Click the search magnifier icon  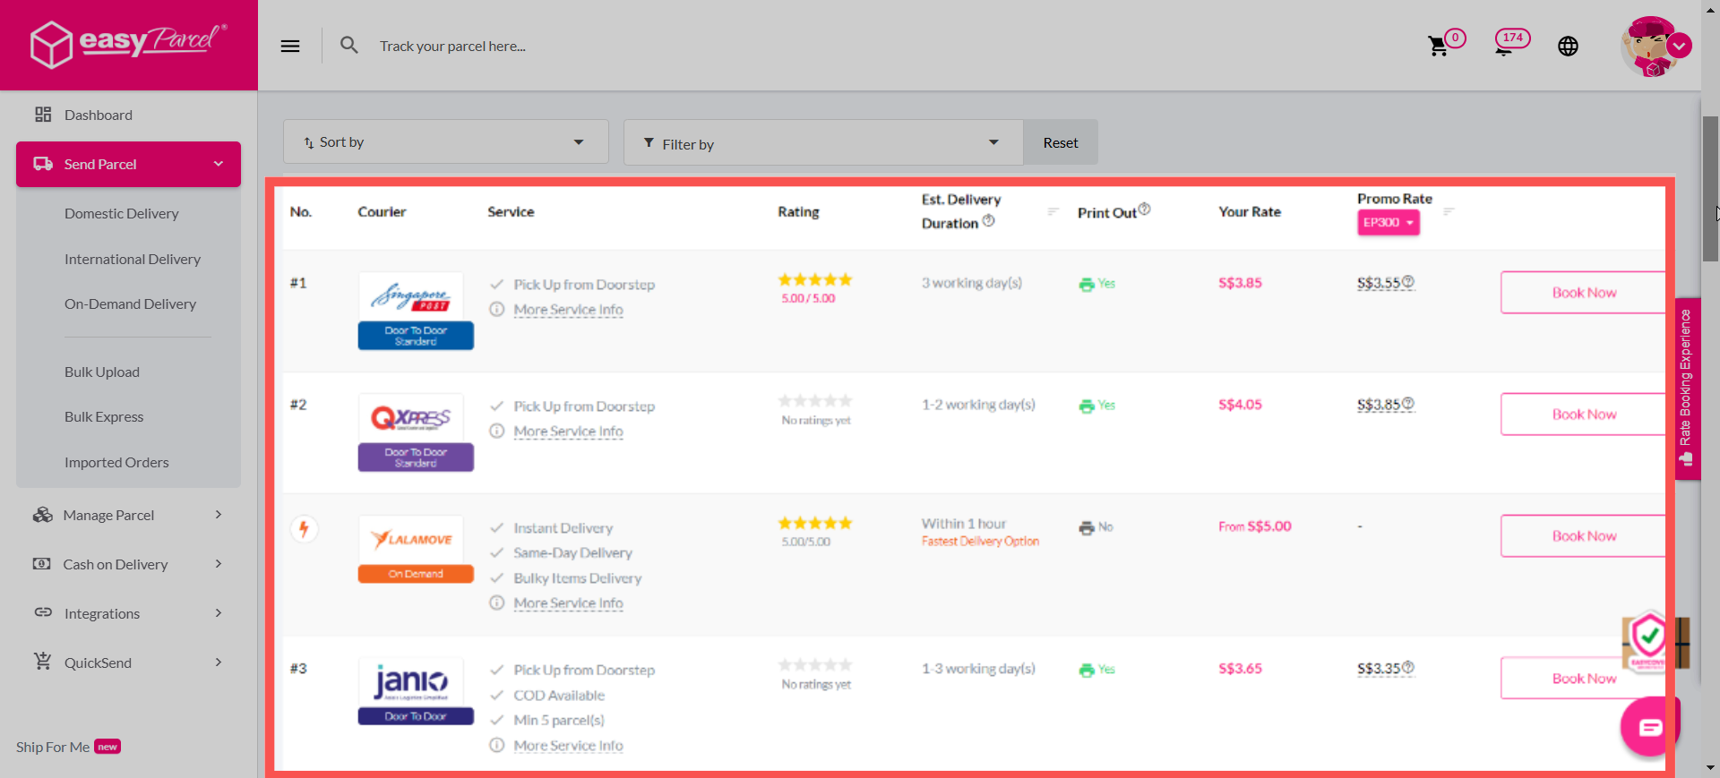[x=349, y=45]
